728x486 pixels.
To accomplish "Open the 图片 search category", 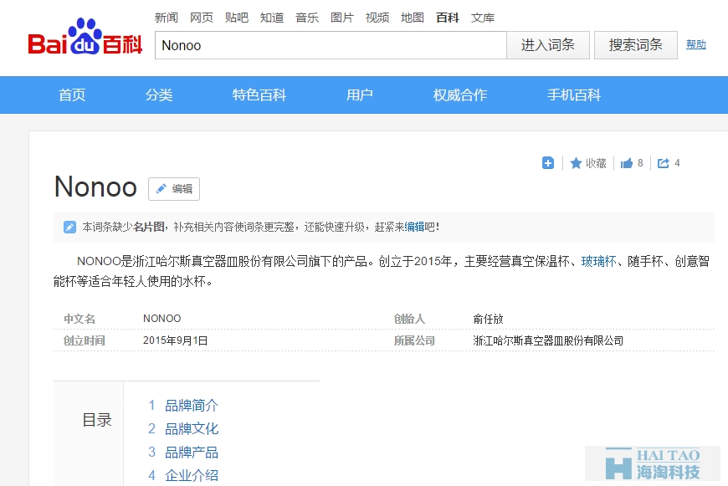I will point(342,18).
